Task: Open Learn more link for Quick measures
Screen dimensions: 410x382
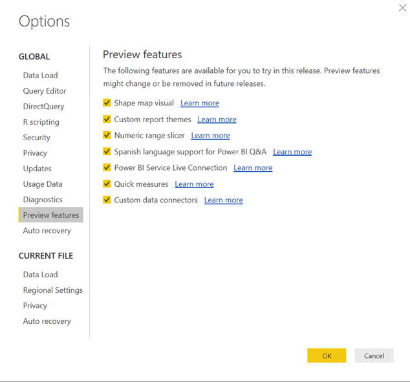Action: (194, 184)
